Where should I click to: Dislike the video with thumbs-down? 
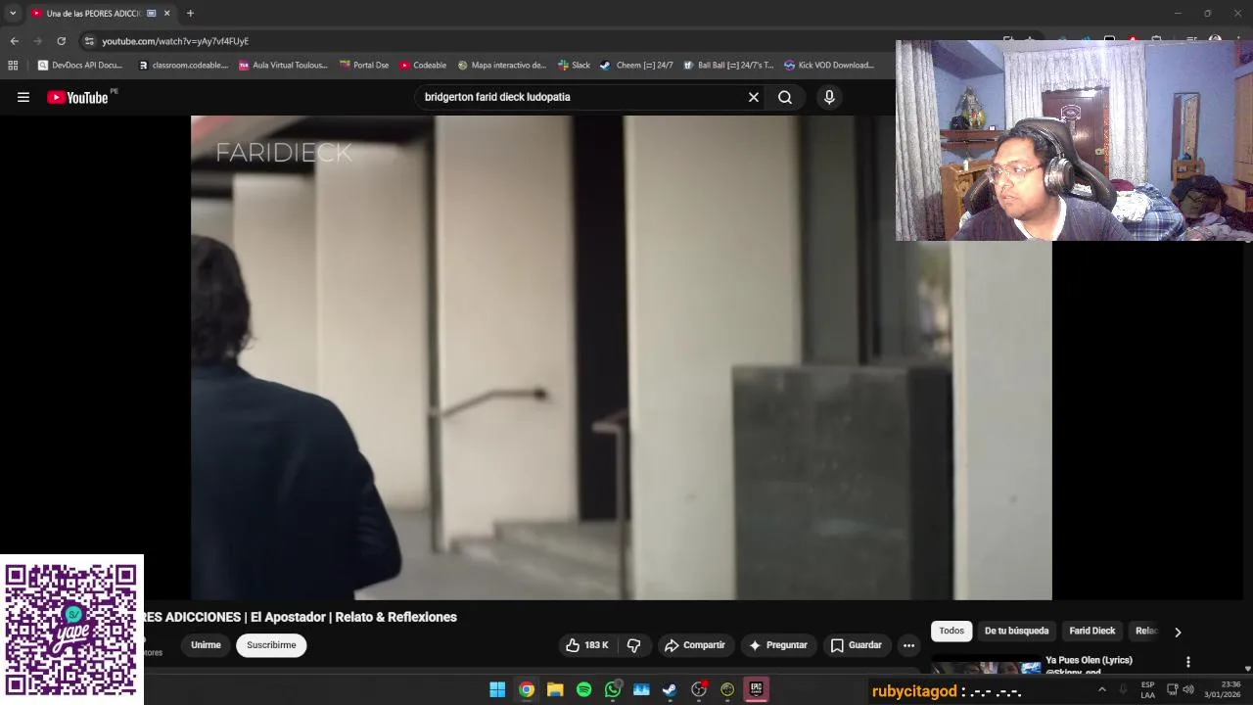coord(633,645)
